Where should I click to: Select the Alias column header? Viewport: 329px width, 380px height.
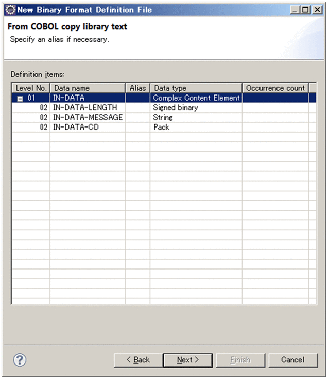[138, 88]
